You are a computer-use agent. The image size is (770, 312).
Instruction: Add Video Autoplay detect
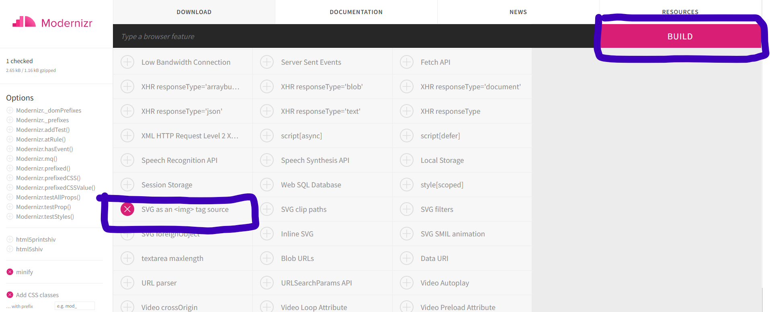point(407,283)
